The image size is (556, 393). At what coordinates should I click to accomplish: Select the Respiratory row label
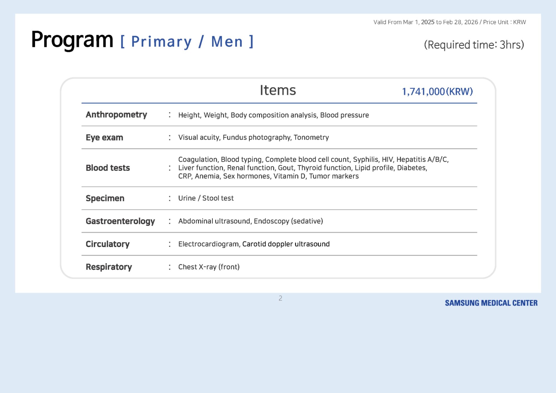coord(109,267)
